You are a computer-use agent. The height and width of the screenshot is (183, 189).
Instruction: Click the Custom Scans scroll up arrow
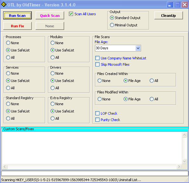click(185, 135)
